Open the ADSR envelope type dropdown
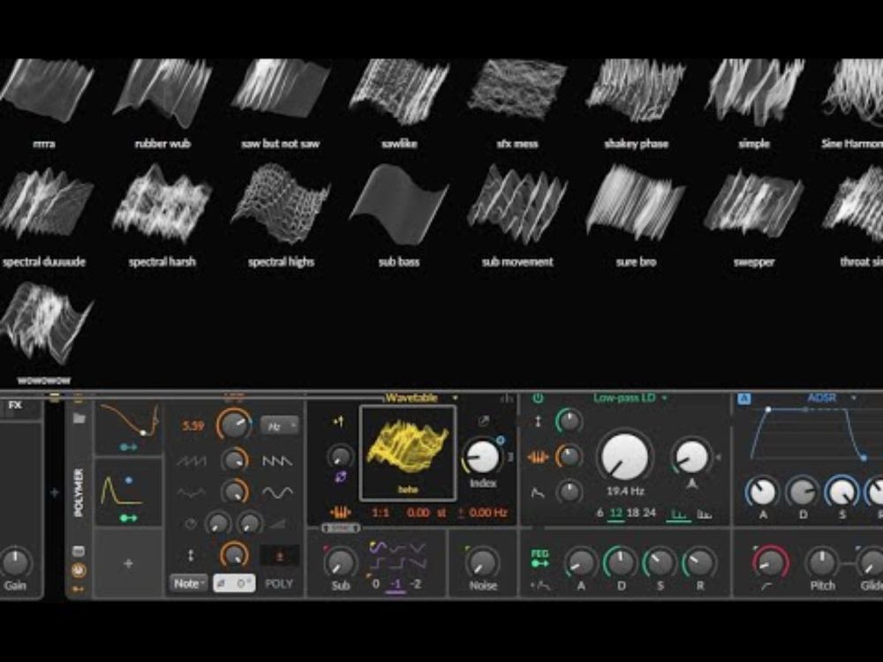 [831, 398]
